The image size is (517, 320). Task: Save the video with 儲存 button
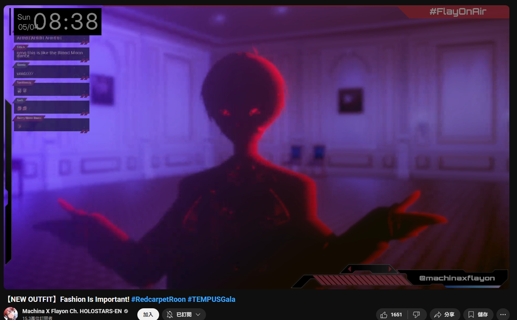pos(478,315)
